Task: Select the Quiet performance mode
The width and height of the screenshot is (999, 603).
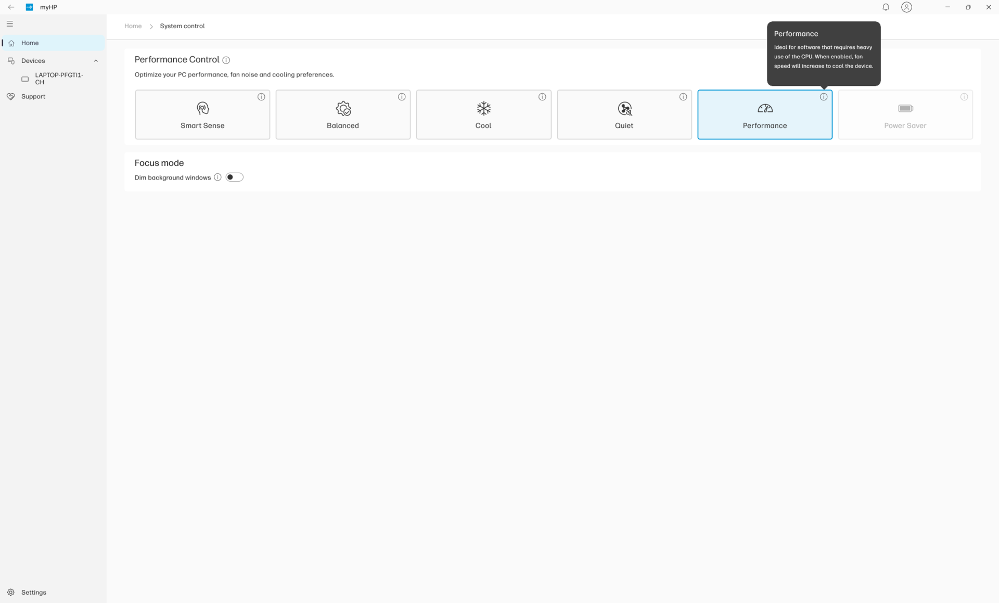Action: point(624,114)
